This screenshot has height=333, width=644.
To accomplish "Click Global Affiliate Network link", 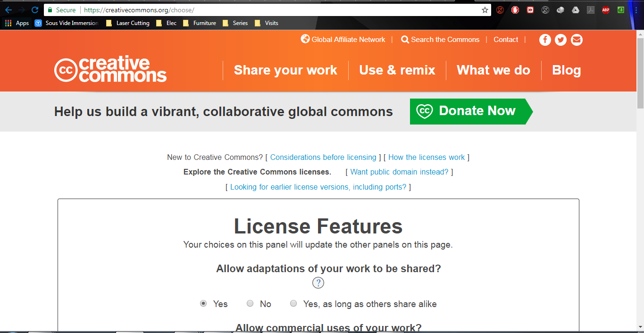I will [343, 40].
